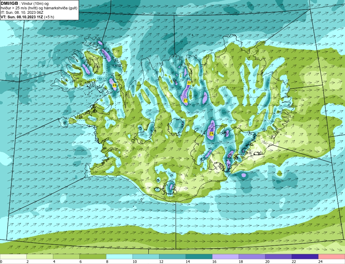The image size is (345, 264).
Task: Click the DMI/IGB title text
Action: pos(9,3)
